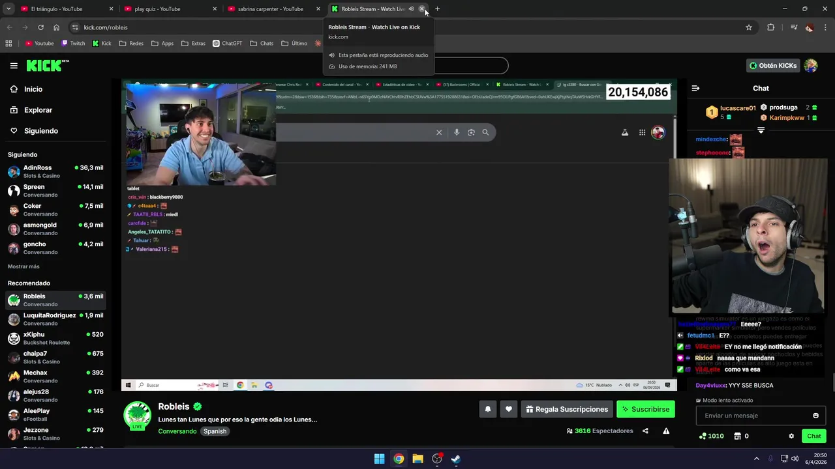Open Youtube bookmark
This screenshot has height=469, width=835.
(x=39, y=43)
